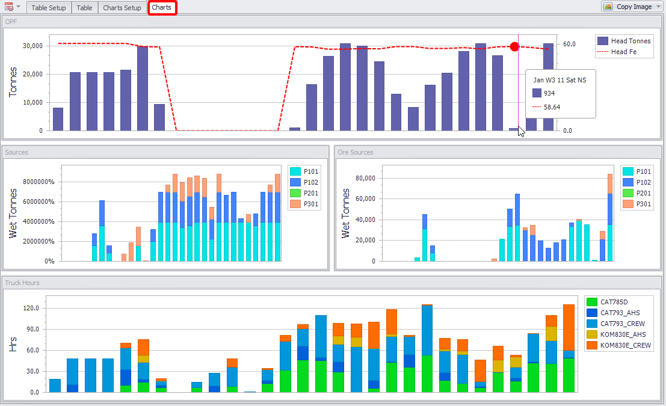This screenshot has height=406, width=666.
Task: Click the Head Tonnes legend swatch
Action: click(603, 41)
